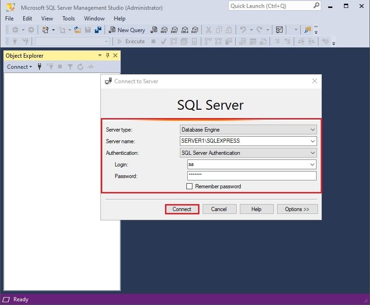
Task: Click the Filter funnel icon in Object Explorer
Action: pyautogui.click(x=70, y=67)
